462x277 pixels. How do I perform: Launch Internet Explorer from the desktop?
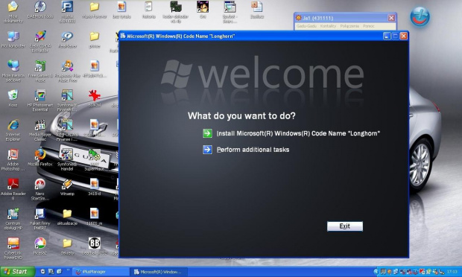point(13,130)
